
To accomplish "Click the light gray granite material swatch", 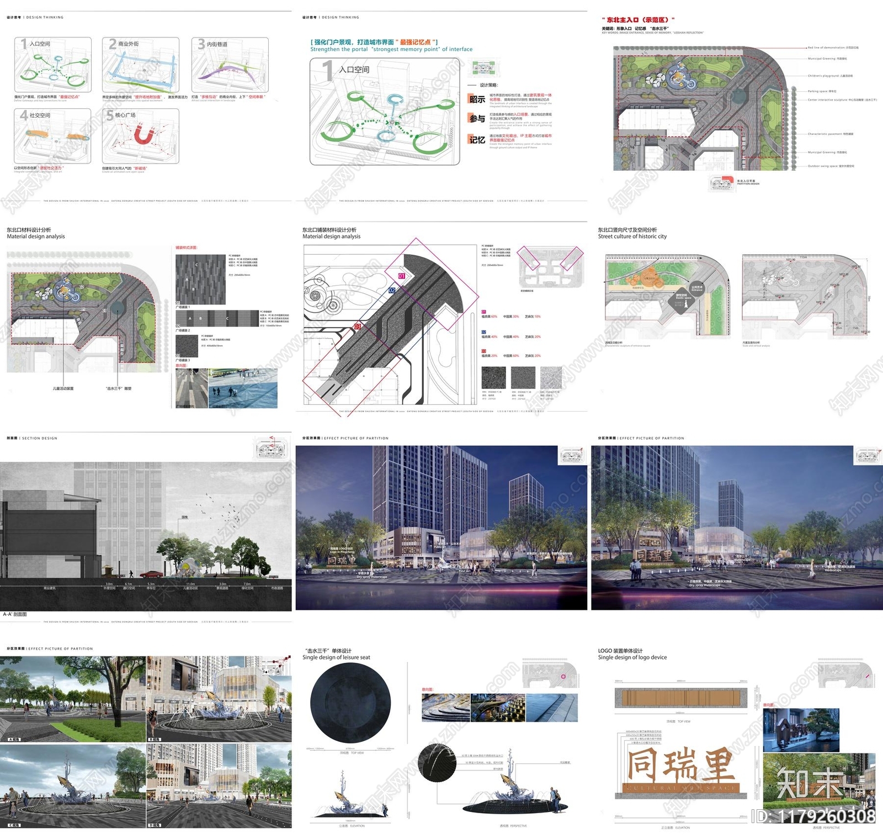I will [551, 378].
